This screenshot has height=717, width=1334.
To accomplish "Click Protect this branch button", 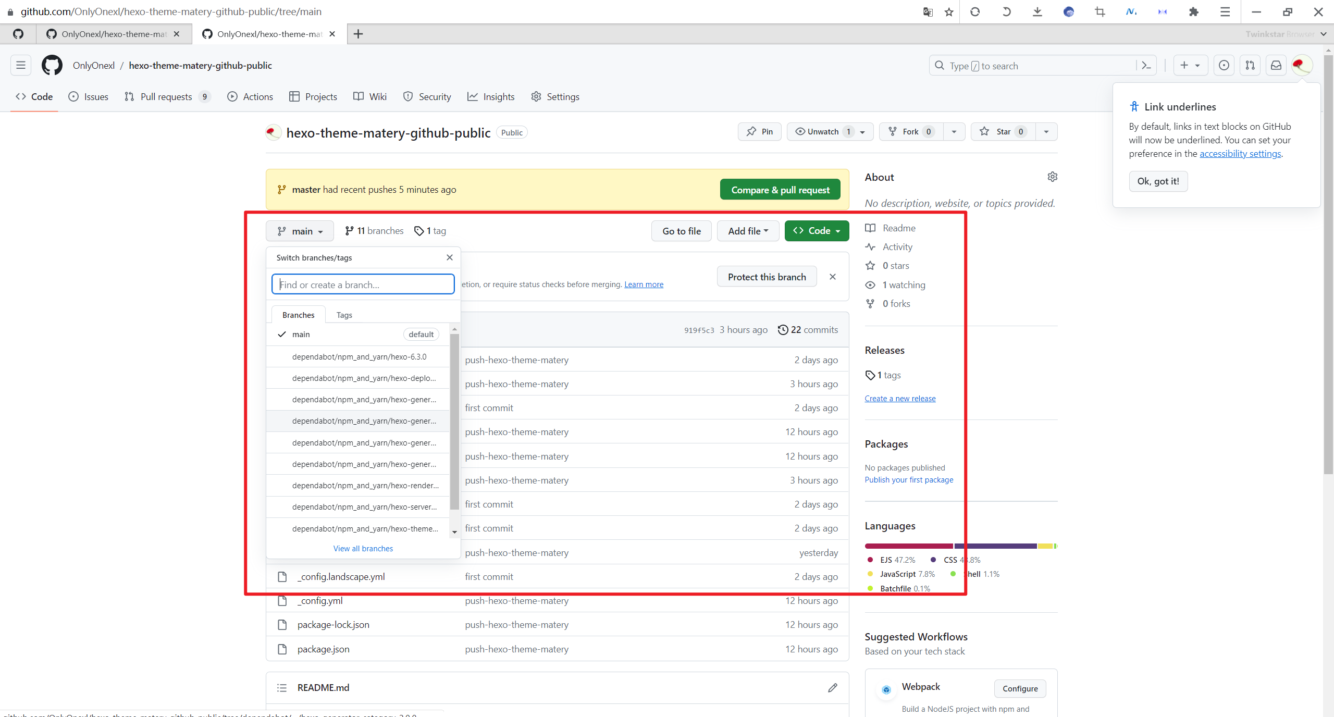I will point(767,277).
